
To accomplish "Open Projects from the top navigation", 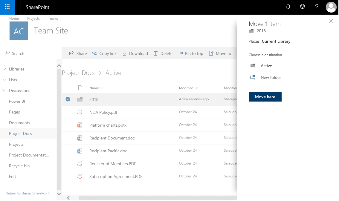I will (x=33, y=19).
